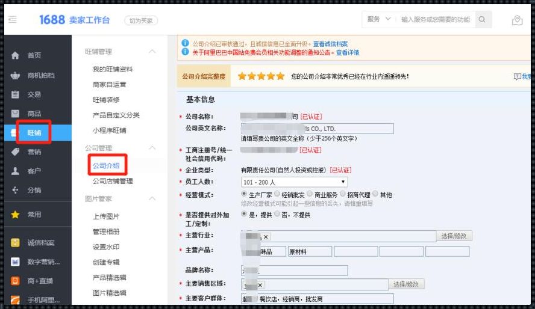Screen dimensions: 535x309
Task: Open 商机拍档 crown icon in sidebar
Action: pyautogui.click(x=16, y=75)
